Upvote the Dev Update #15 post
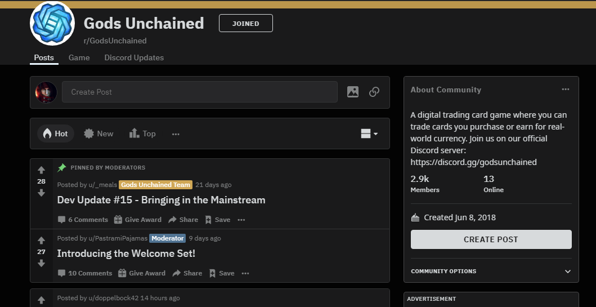The width and height of the screenshot is (596, 307). coord(42,170)
